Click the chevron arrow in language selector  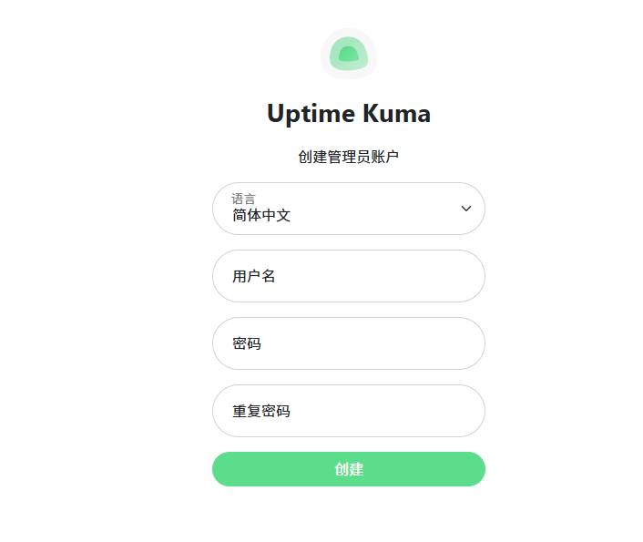coord(465,209)
